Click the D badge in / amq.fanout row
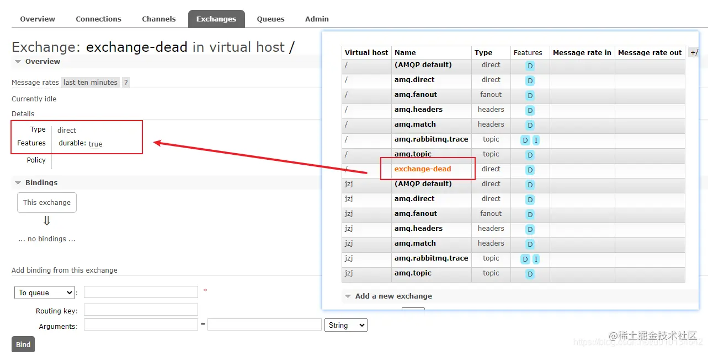Viewport: 708px width, 352px height. [530, 95]
